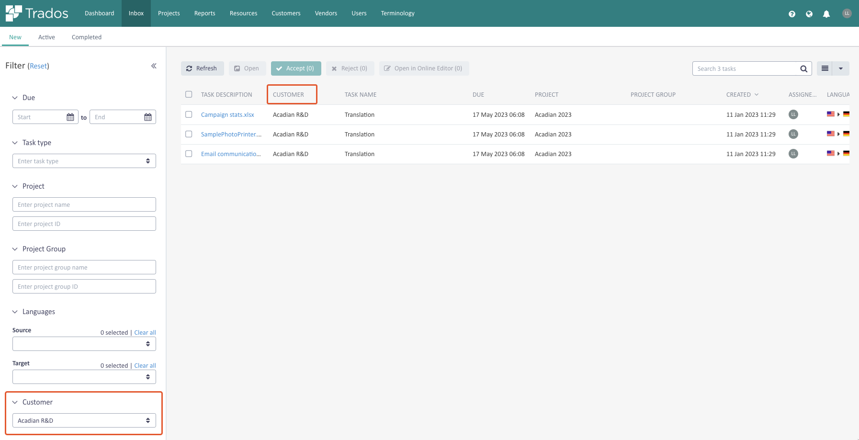Image resolution: width=859 pixels, height=440 pixels.
Task: Open the Resources menu
Action: 244,13
